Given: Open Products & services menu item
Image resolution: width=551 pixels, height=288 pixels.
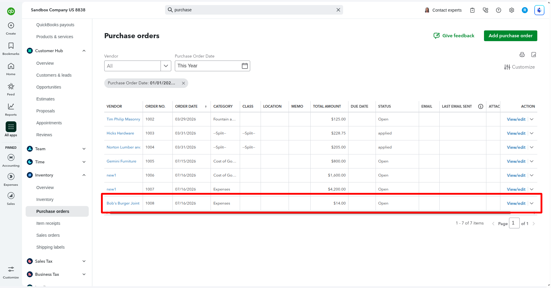Looking at the screenshot, I should [x=55, y=37].
